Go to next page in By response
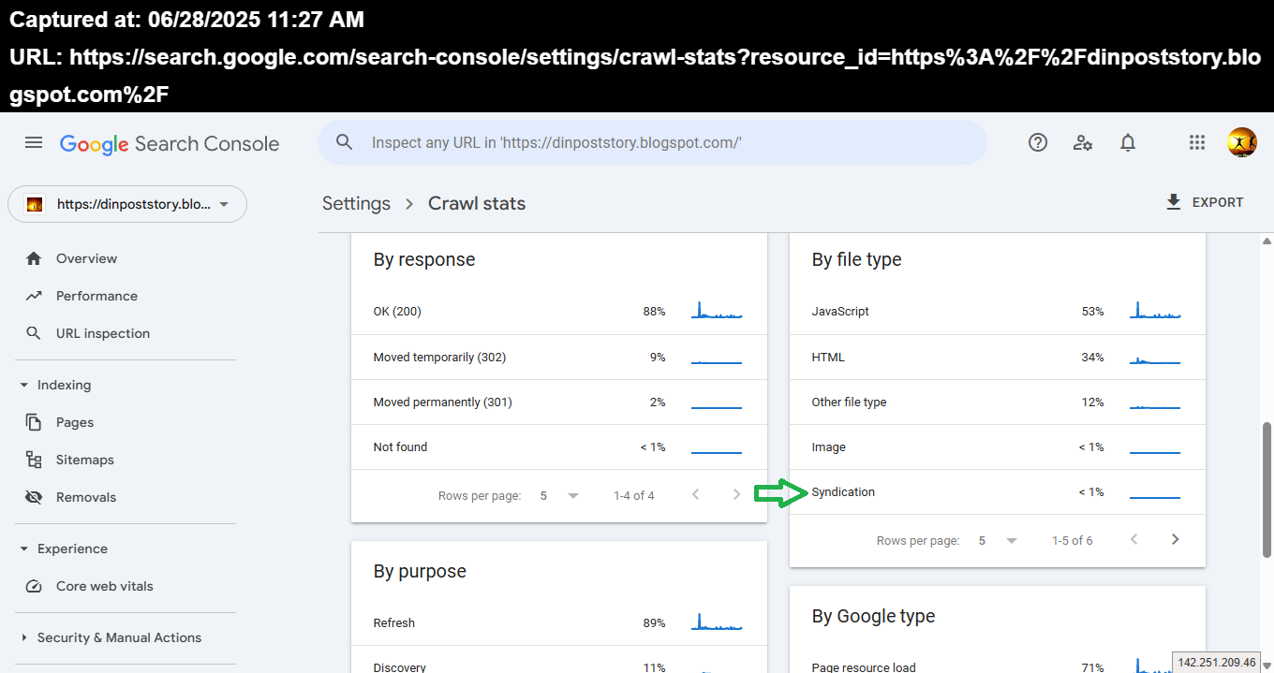 pos(737,495)
